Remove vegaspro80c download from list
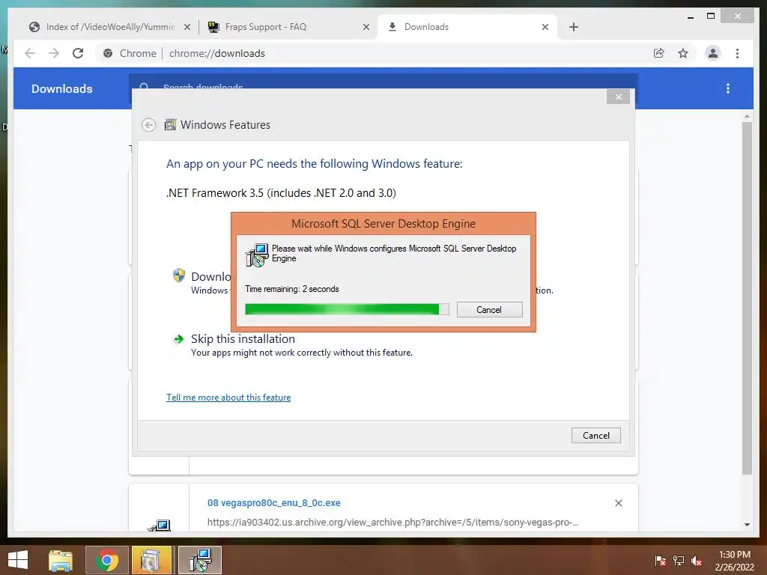767x575 pixels. pos(618,503)
